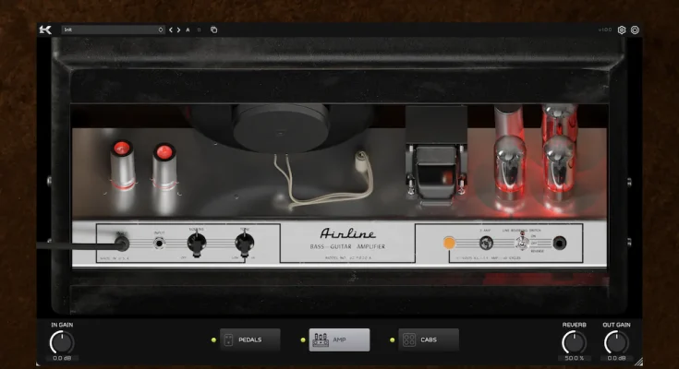Click the Reverb knob
679x369 pixels.
click(x=575, y=343)
